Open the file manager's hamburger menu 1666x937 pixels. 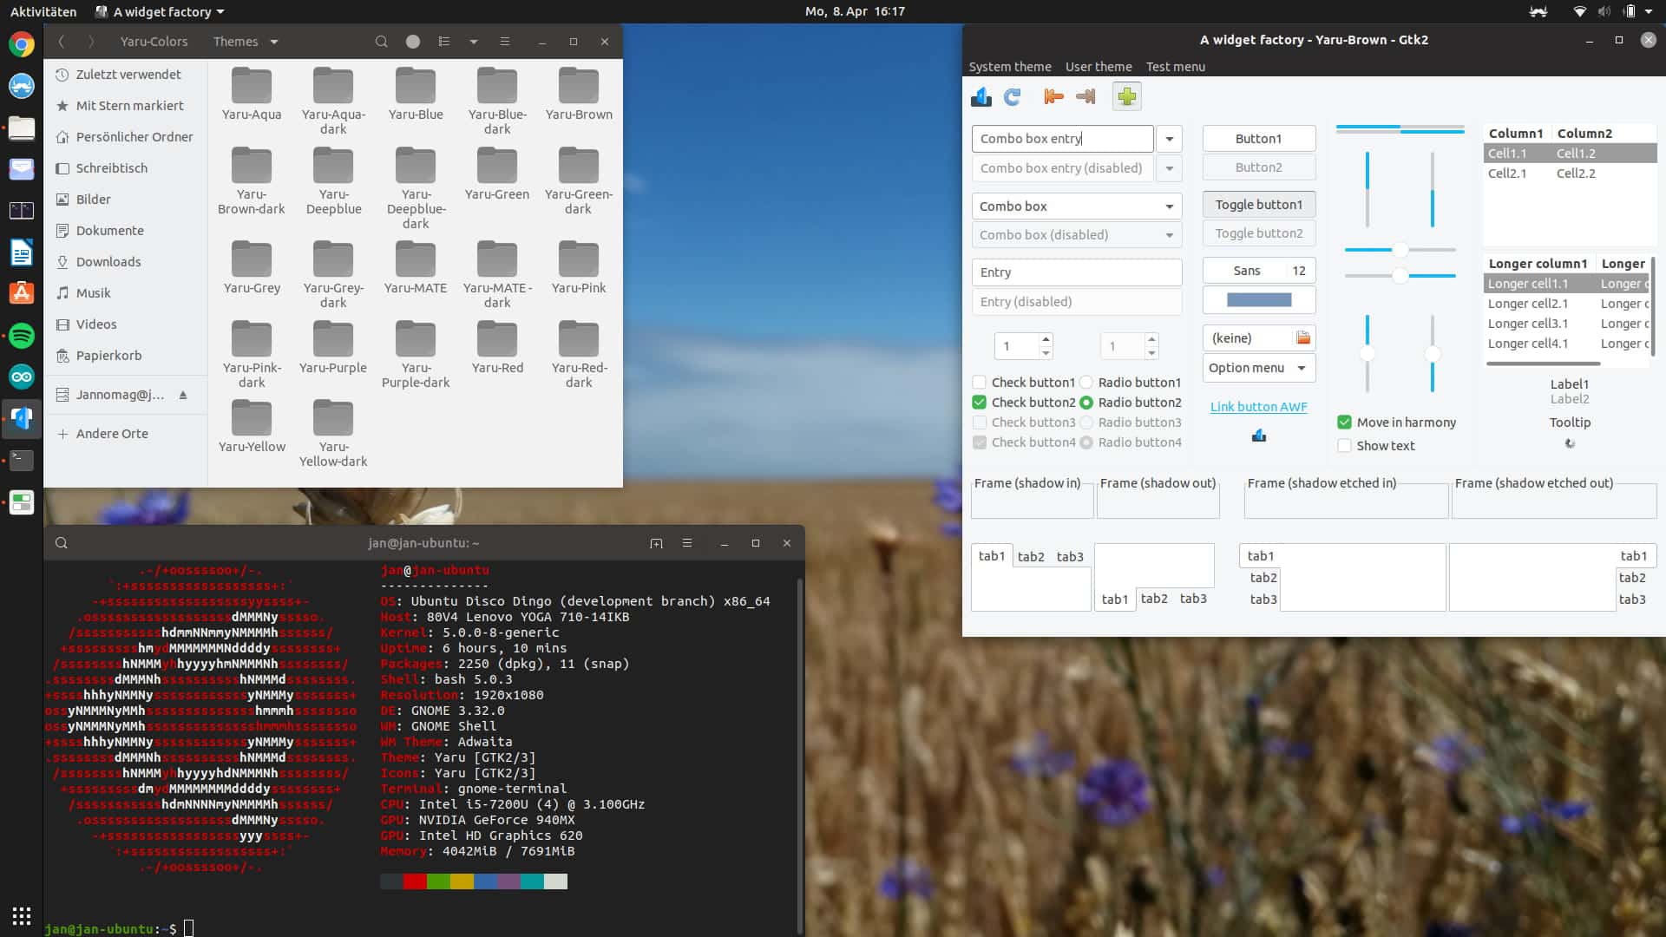pyautogui.click(x=504, y=42)
